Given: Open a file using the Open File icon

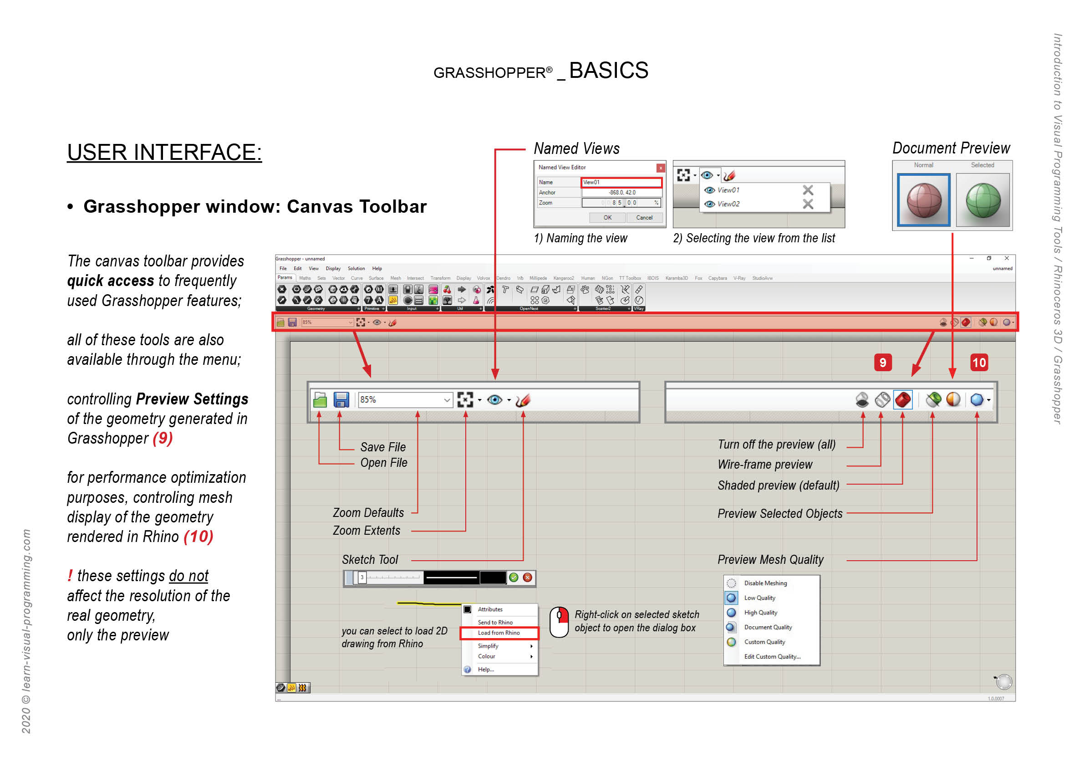Looking at the screenshot, I should pos(320,399).
